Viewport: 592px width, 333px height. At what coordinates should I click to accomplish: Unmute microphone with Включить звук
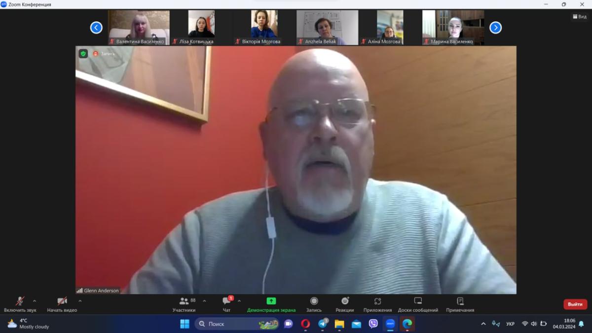pos(20,305)
